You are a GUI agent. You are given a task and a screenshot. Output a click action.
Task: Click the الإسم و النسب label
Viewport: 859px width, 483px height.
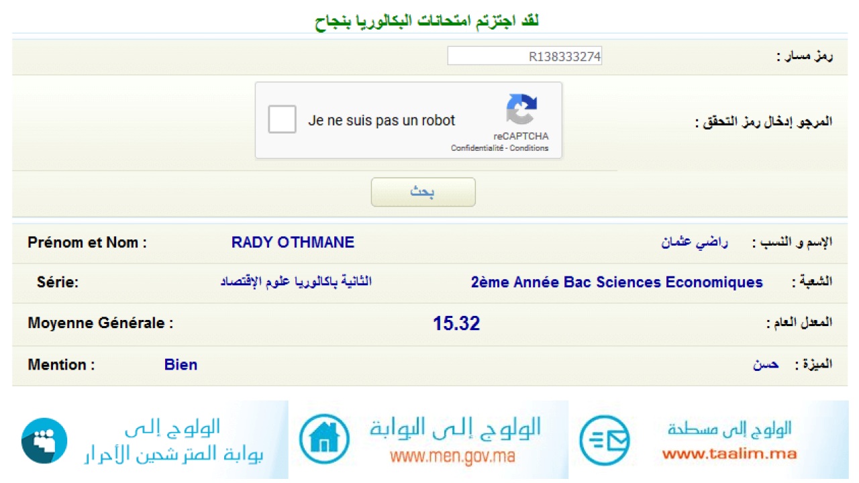(x=792, y=242)
